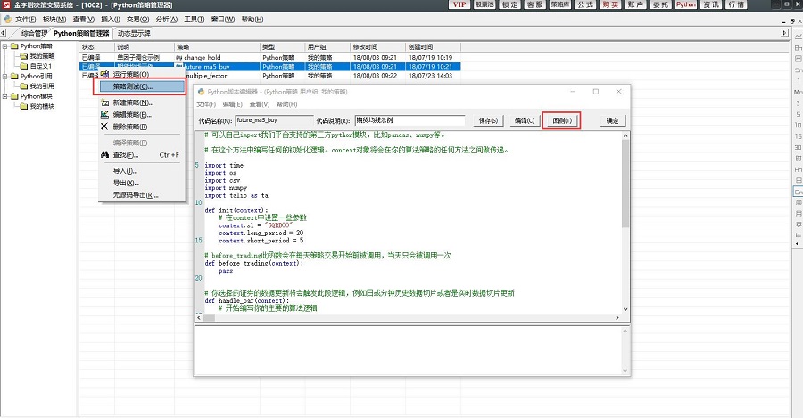Image resolution: width=803 pixels, height=418 pixels.
Task: Open the script editor's 文件(F) menu
Action: [x=206, y=104]
